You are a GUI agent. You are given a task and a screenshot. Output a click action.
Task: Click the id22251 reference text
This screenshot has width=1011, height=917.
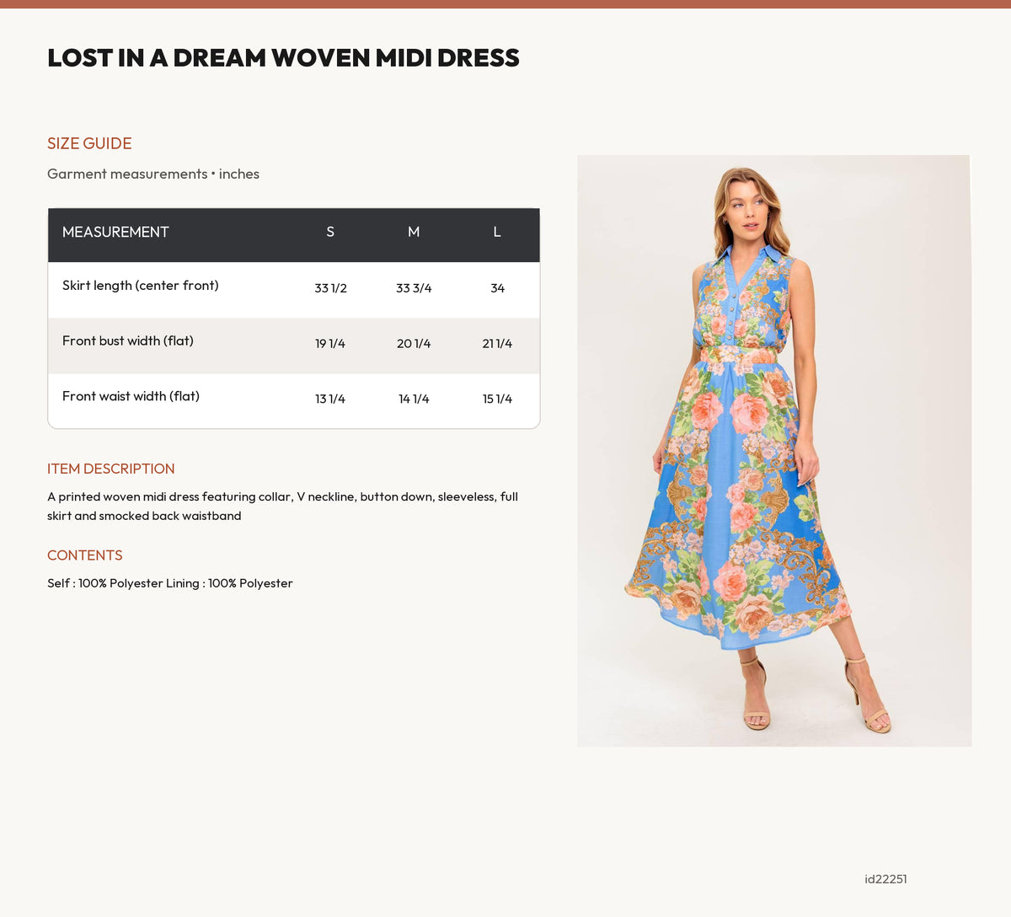point(885,879)
